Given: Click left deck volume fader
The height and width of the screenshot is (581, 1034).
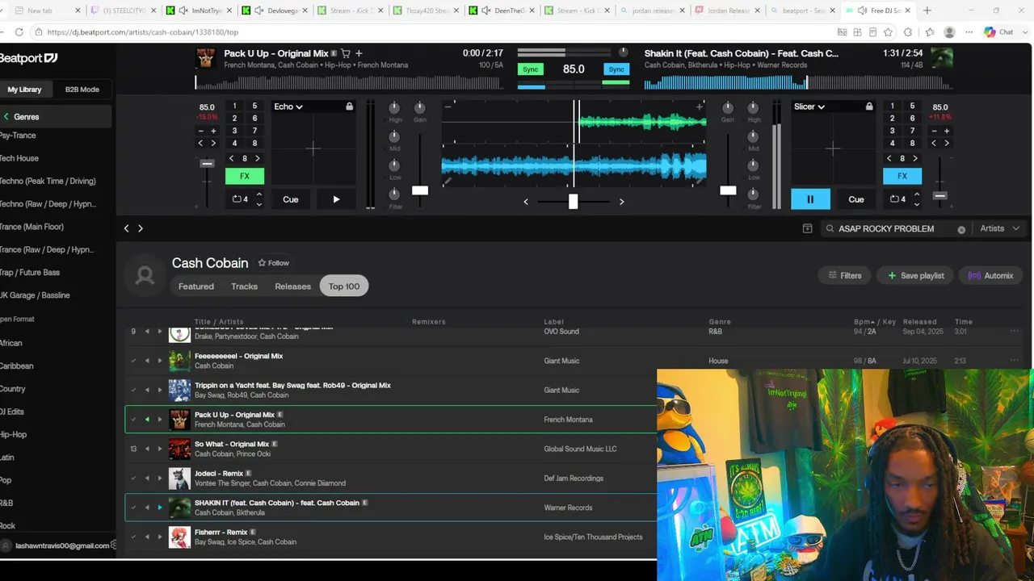Looking at the screenshot, I should (420, 190).
